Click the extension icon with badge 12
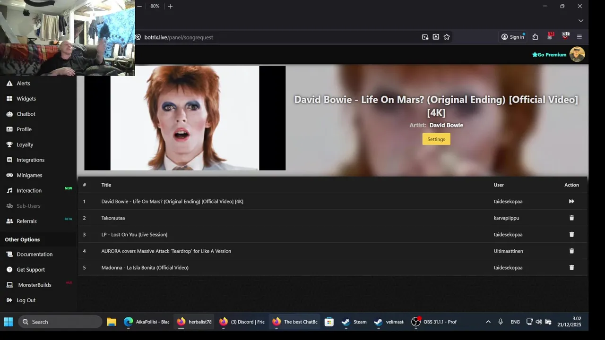The height and width of the screenshot is (340, 605). (550, 36)
